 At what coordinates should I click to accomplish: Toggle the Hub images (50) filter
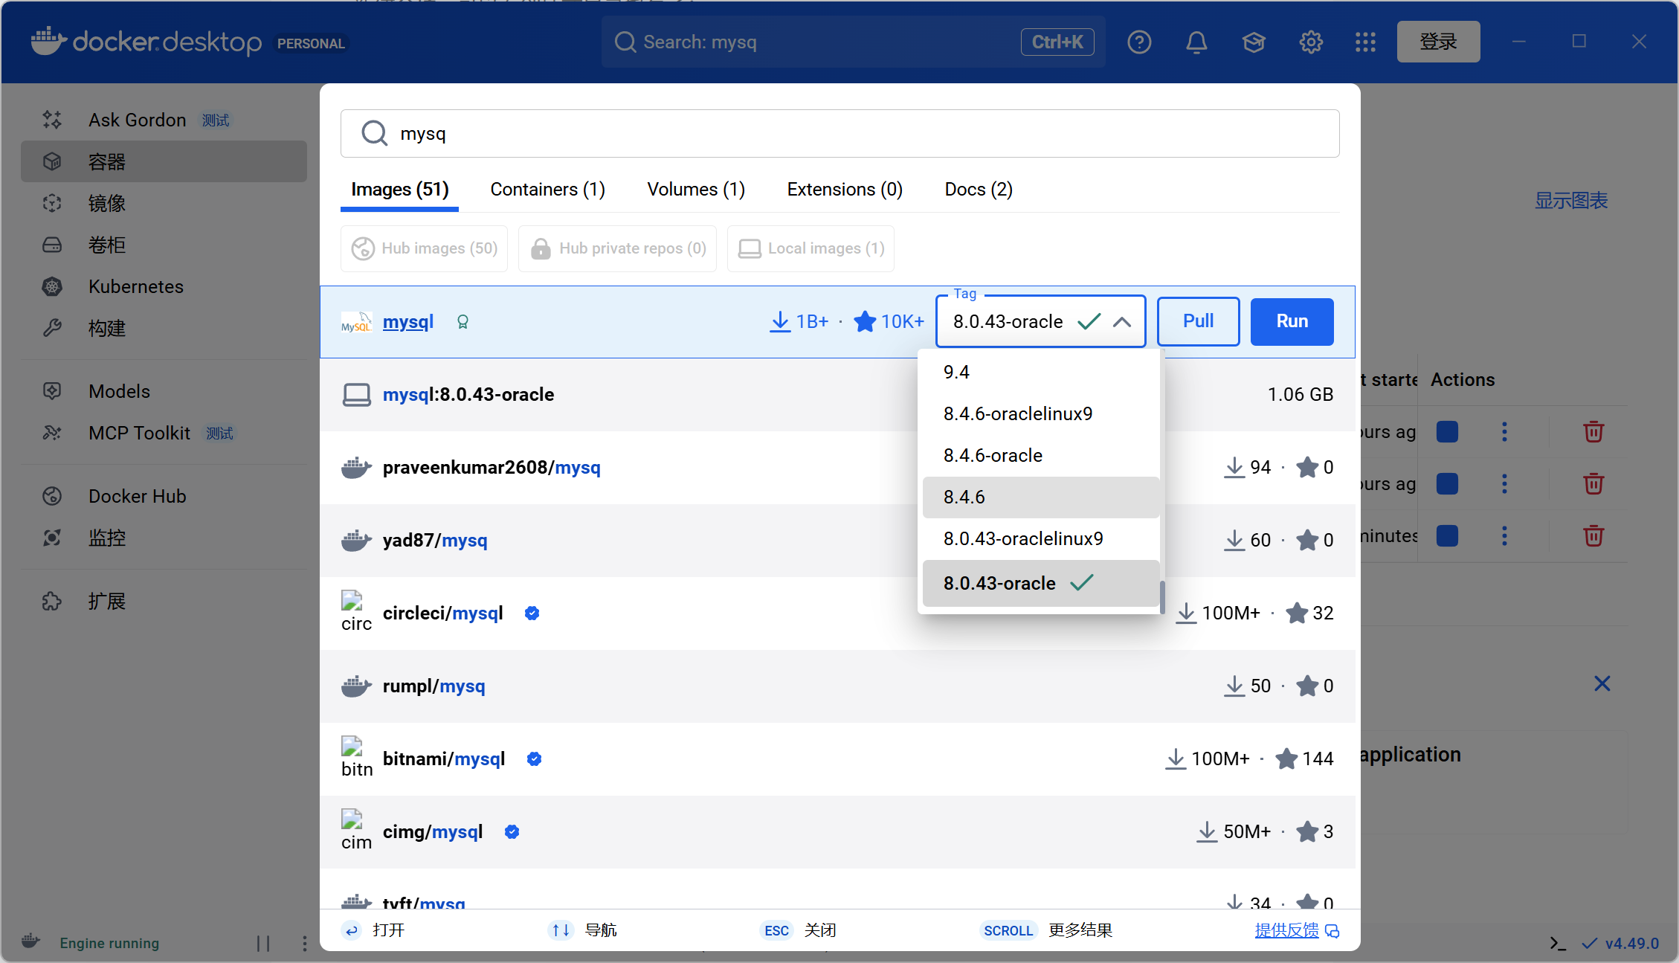click(424, 248)
